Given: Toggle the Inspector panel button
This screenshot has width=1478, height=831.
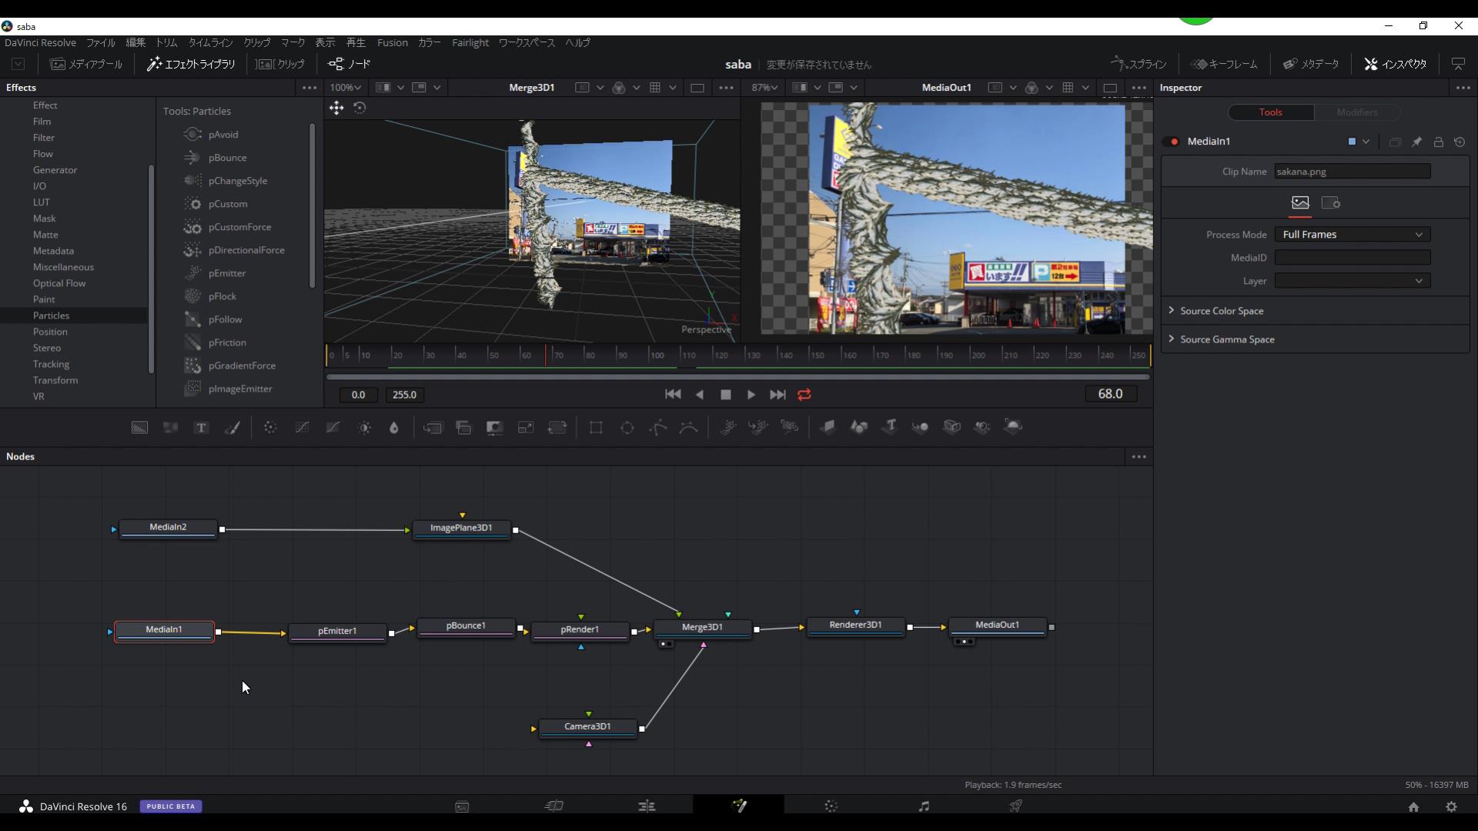Looking at the screenshot, I should point(1394,64).
